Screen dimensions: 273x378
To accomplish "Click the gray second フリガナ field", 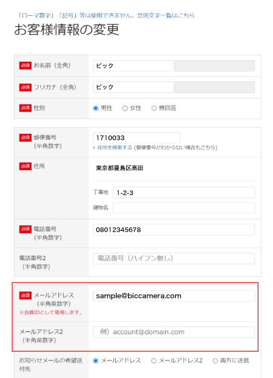I will (215, 87).
